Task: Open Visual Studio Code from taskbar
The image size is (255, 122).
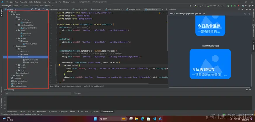Action: point(154,119)
